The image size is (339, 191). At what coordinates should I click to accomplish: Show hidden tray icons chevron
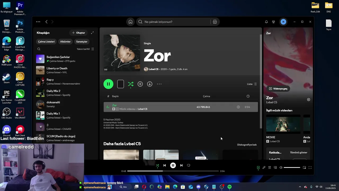coord(300,187)
